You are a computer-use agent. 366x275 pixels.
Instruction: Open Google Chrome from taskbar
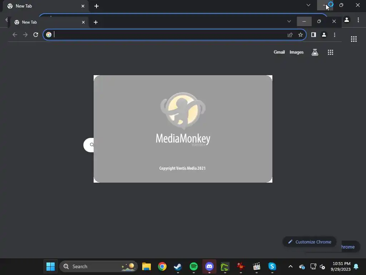162,266
